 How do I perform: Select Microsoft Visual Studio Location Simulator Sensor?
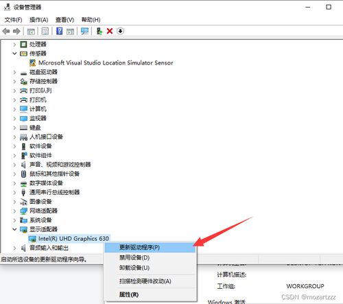pyautogui.click(x=106, y=62)
